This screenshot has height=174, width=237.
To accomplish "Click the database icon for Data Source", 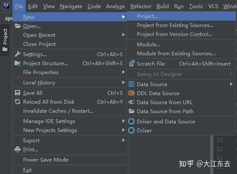I will 131,84.
